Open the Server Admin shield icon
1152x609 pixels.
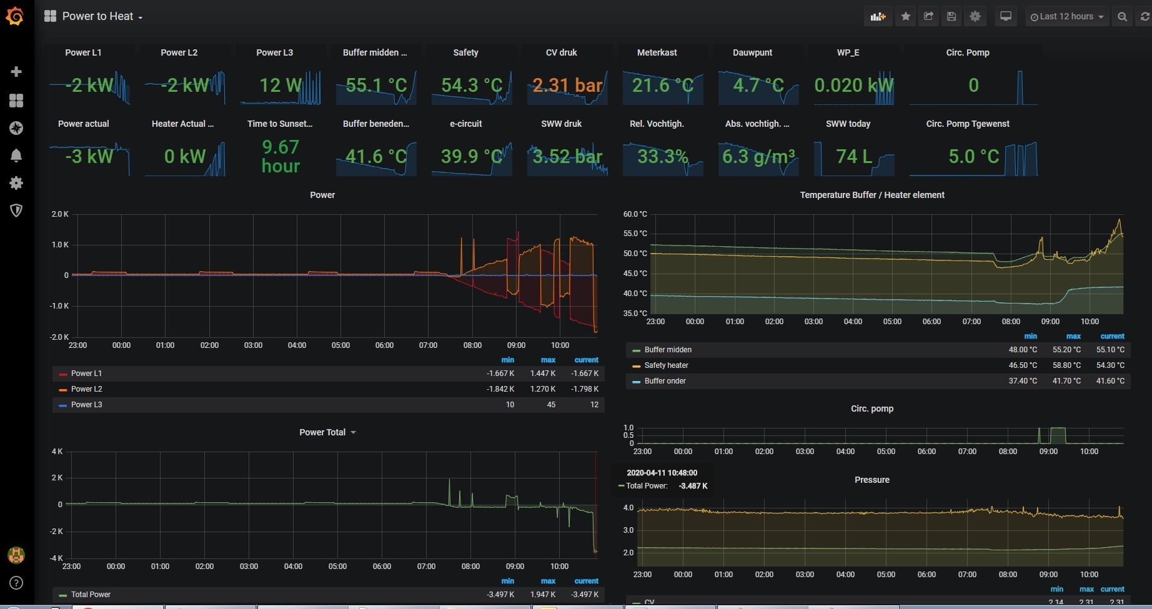pyautogui.click(x=16, y=210)
